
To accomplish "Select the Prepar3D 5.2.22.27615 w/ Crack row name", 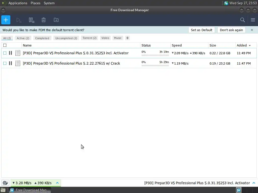I will tap(71, 63).
